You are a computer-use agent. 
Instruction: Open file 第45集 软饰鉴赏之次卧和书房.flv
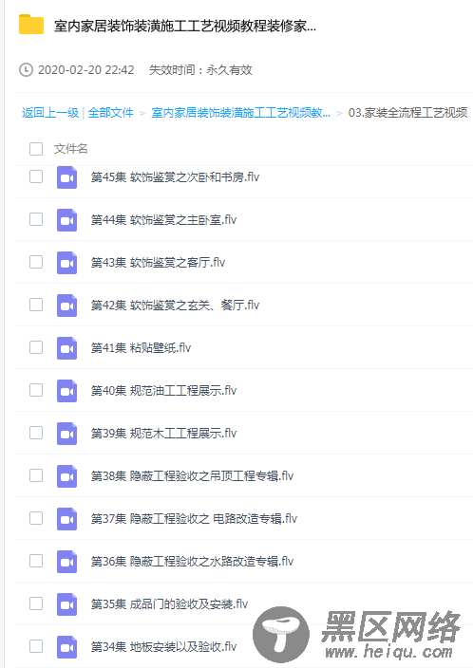point(175,177)
